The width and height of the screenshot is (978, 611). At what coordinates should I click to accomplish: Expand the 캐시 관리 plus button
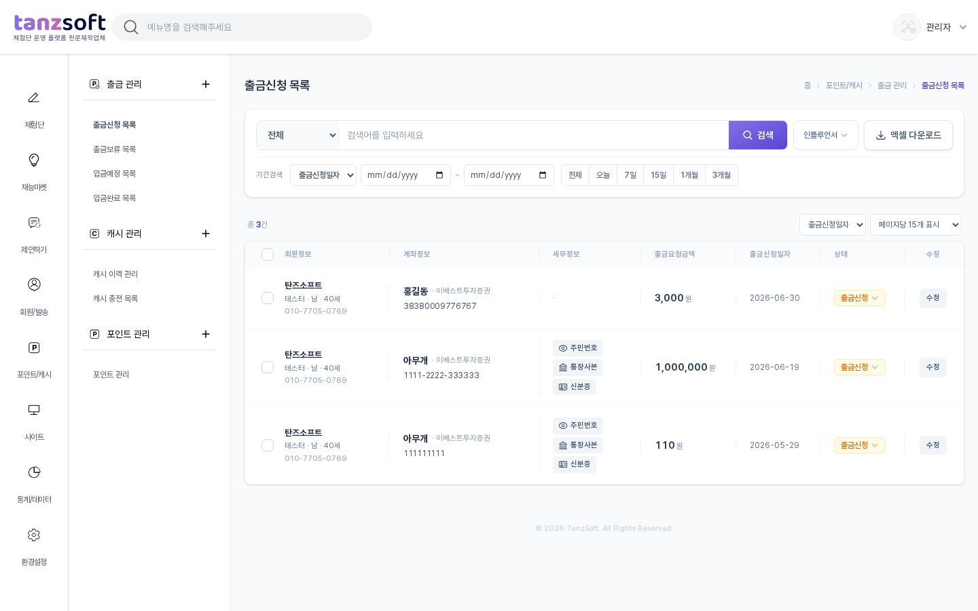pos(206,234)
